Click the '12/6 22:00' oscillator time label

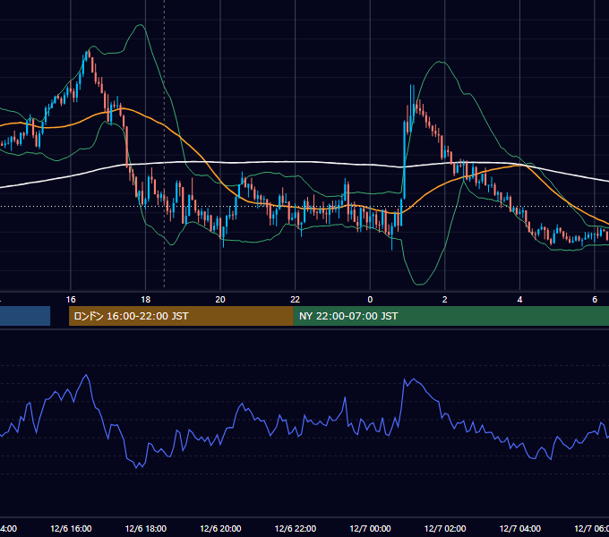[296, 528]
